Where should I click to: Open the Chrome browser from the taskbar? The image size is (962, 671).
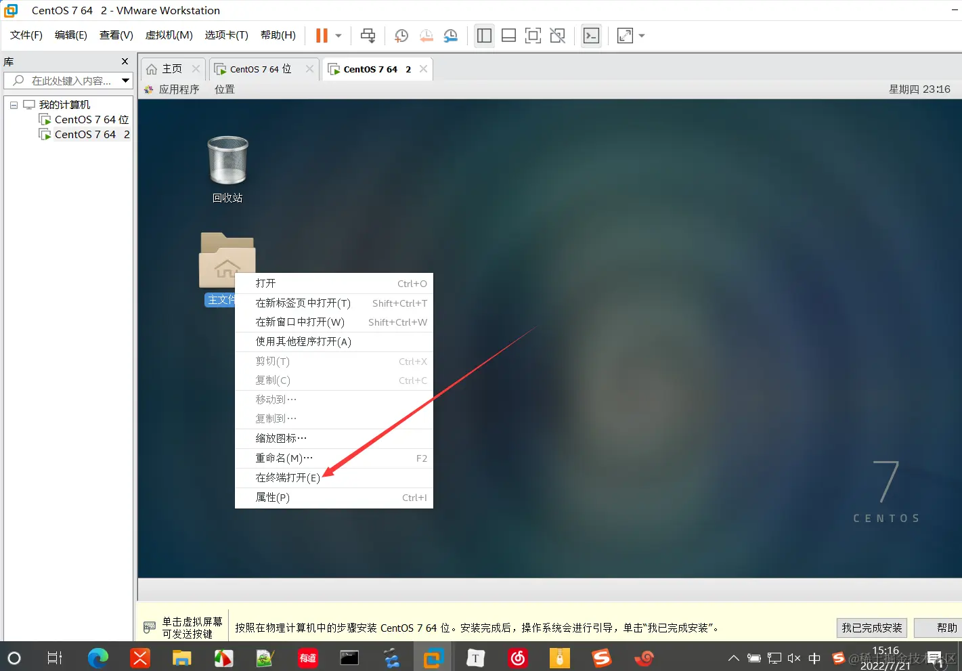pos(97,657)
